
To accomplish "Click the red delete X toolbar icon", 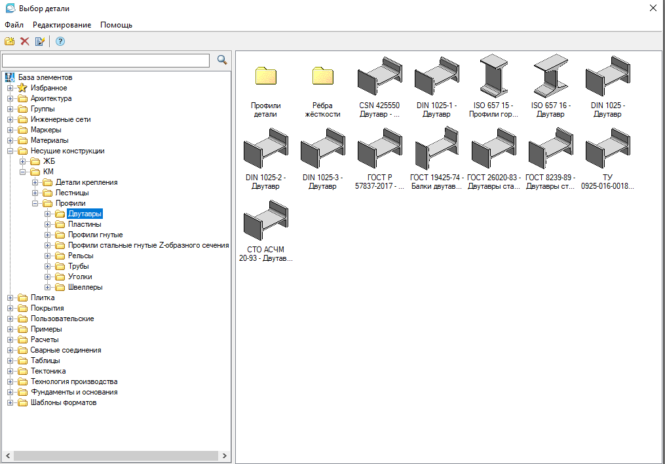I will [24, 42].
